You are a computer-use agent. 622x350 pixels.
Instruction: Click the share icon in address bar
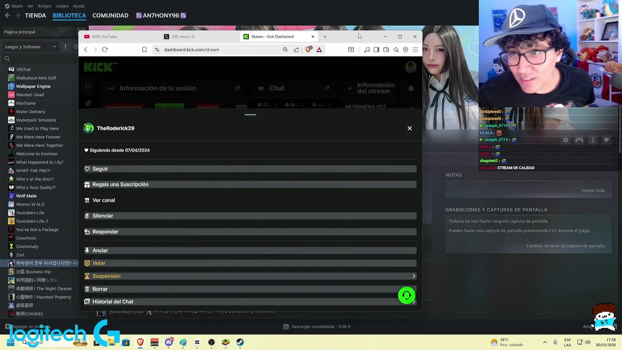pos(296,50)
